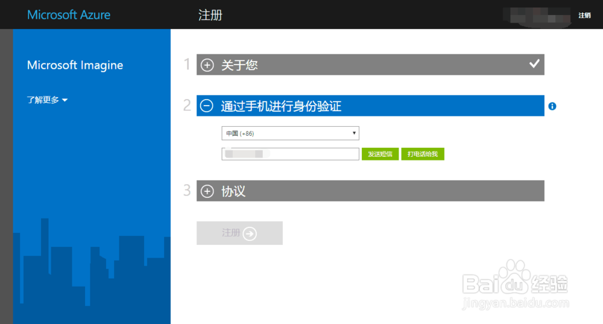Click the phone number input field
Image resolution: width=603 pixels, height=324 pixels.
291,154
